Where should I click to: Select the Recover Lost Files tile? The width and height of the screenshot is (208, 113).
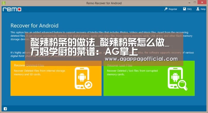pos(149,78)
